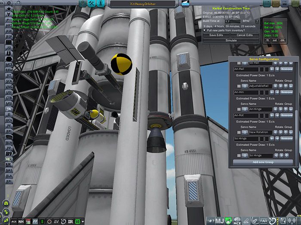Move AdjustableRail servo down a group

point(291,86)
